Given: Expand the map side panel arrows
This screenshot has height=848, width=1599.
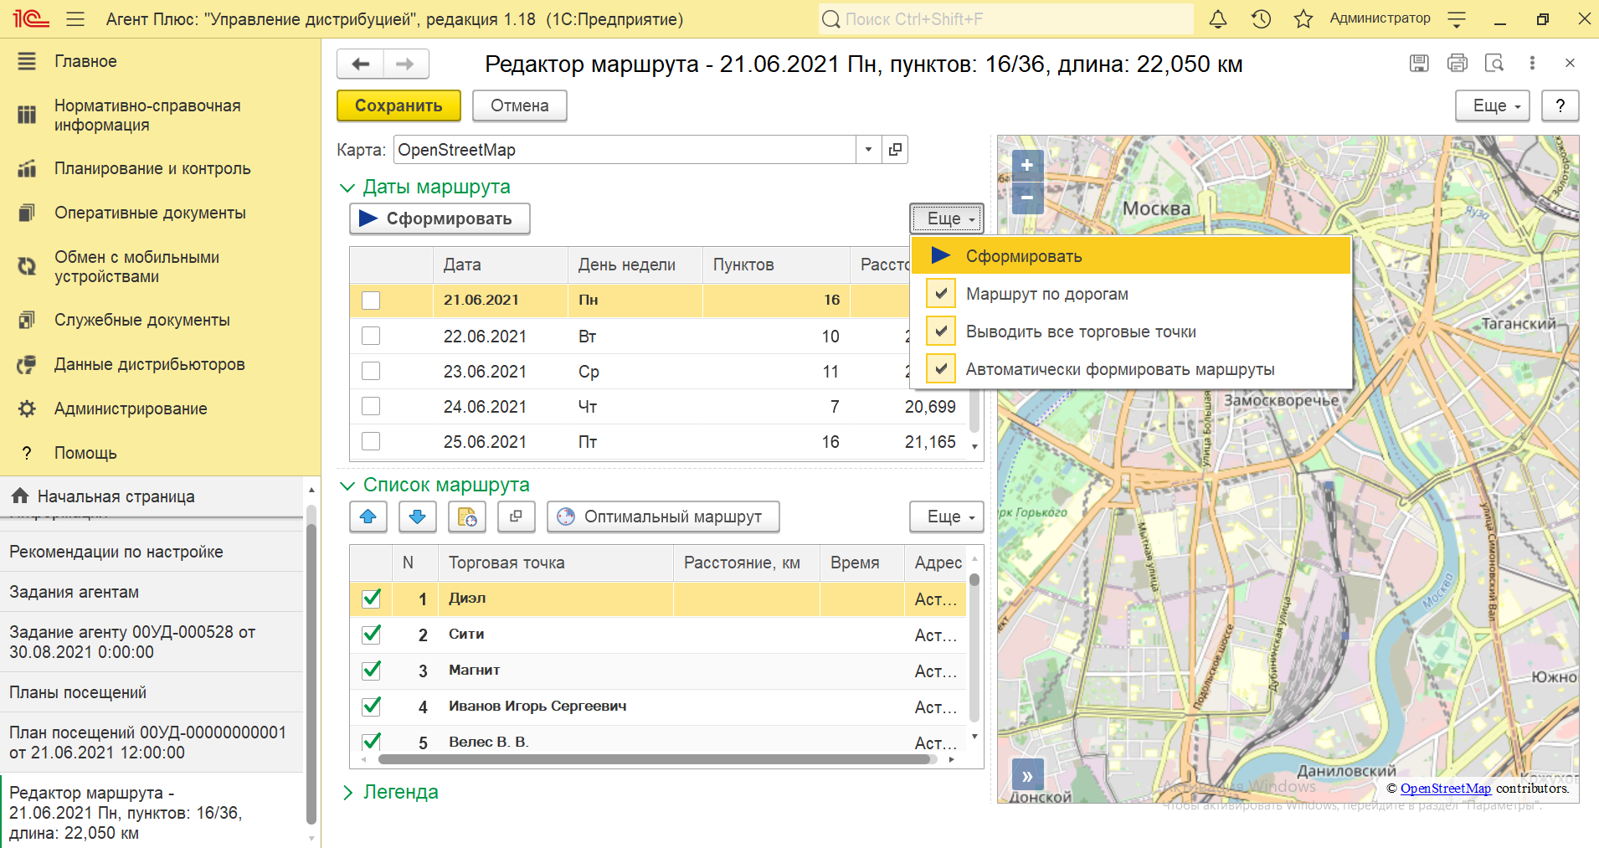Looking at the screenshot, I should [1027, 776].
